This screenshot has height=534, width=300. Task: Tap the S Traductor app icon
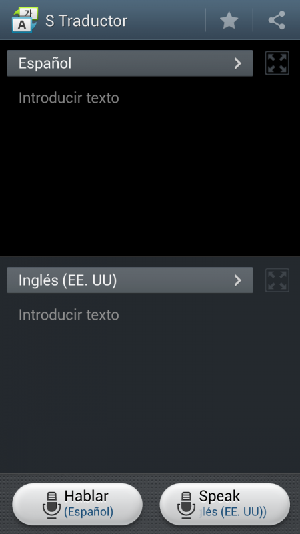[x=25, y=20]
